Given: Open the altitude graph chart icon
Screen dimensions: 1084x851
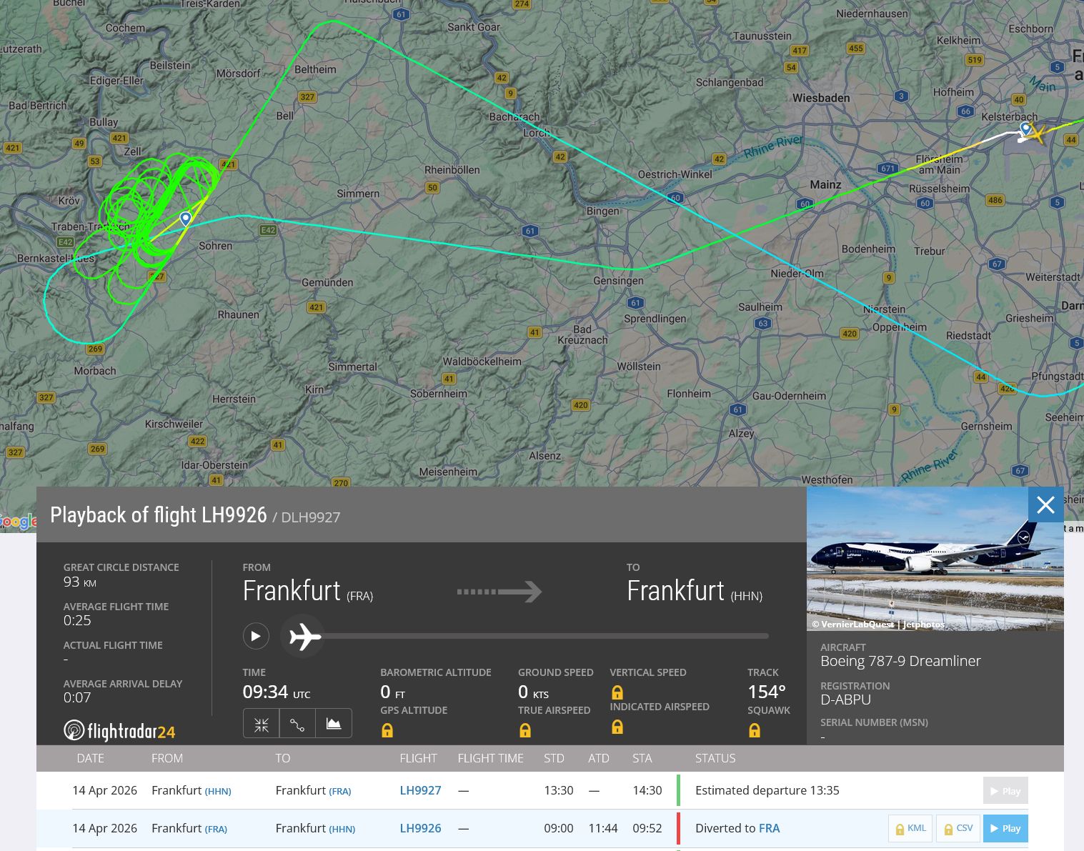Looking at the screenshot, I should pyautogui.click(x=334, y=724).
